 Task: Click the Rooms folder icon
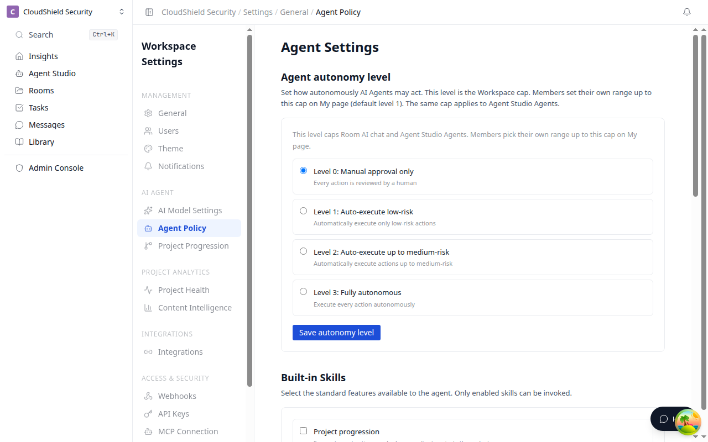(x=19, y=91)
